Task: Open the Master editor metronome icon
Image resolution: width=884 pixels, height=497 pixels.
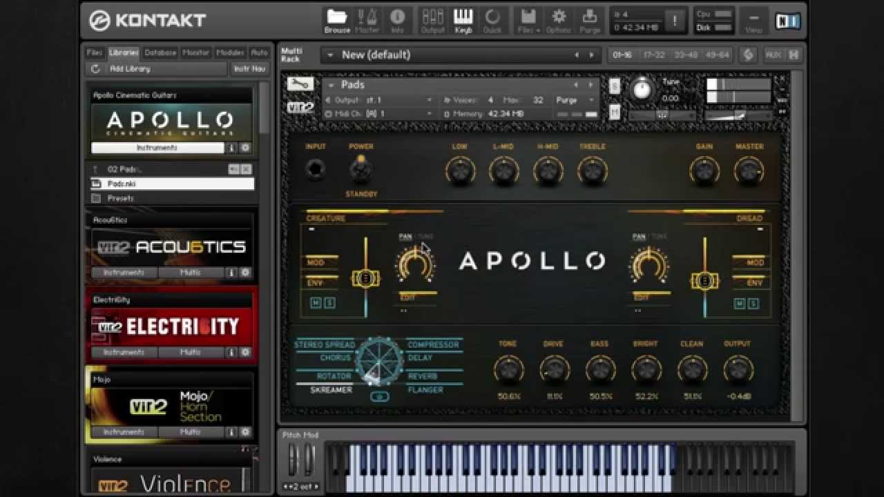Action: [x=367, y=20]
